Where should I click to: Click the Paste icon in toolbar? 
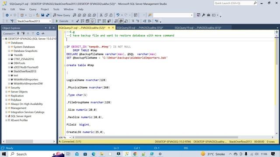click(x=111, y=15)
